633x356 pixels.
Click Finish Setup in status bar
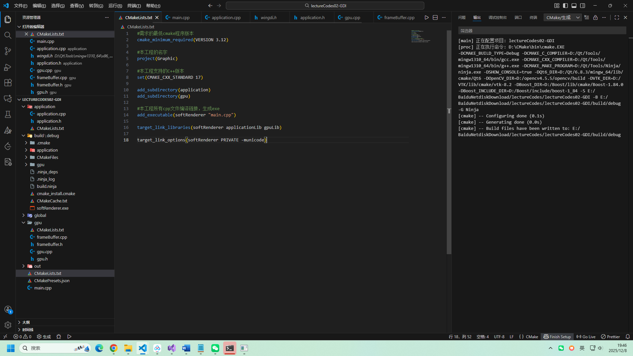point(557,337)
